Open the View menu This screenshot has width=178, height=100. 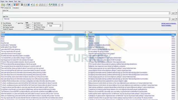(x=7, y=1)
